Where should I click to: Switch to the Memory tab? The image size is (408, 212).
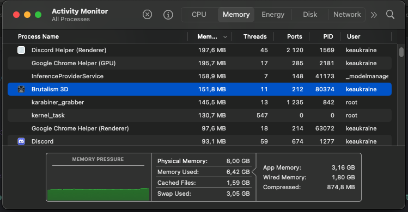[x=236, y=15]
